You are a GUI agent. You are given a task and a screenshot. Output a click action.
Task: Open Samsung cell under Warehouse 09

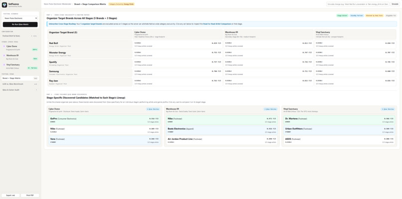point(268,73)
